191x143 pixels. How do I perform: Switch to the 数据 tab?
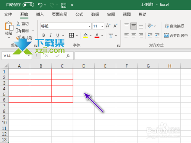pos(95,14)
